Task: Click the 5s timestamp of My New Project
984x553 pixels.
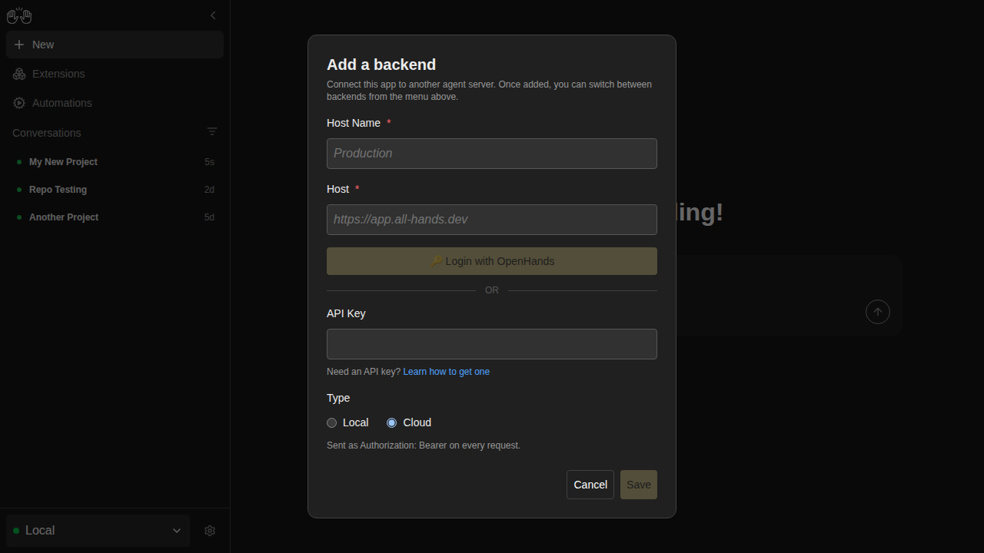Action: 209,162
